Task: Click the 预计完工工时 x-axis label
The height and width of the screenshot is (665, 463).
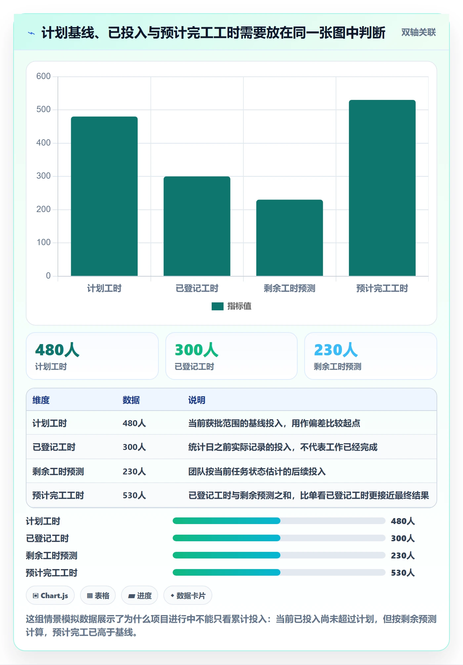Action: coord(382,288)
